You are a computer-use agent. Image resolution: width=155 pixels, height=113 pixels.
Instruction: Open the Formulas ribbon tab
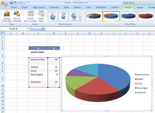(54, 7)
